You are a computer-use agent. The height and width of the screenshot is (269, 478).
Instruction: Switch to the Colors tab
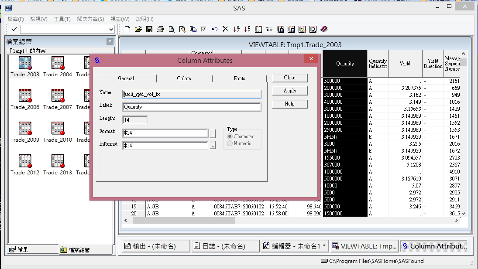[x=184, y=78]
